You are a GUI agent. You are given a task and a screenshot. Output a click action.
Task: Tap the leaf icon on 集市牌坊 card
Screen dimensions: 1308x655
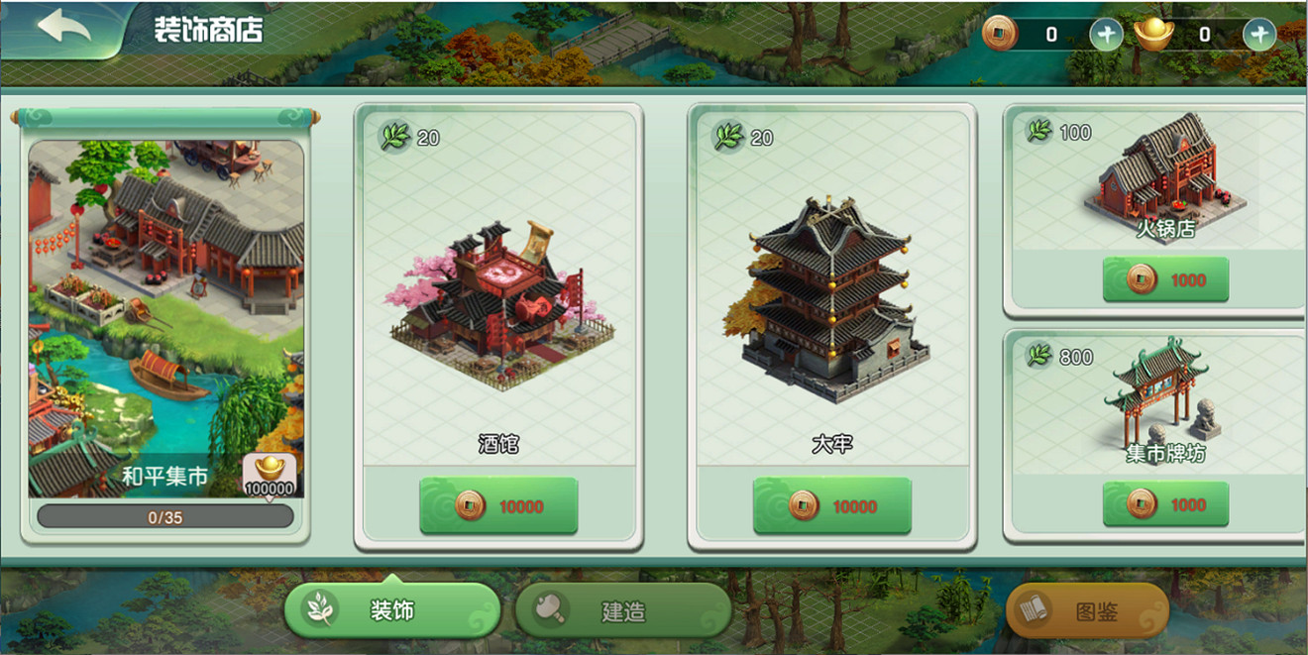[1038, 355]
